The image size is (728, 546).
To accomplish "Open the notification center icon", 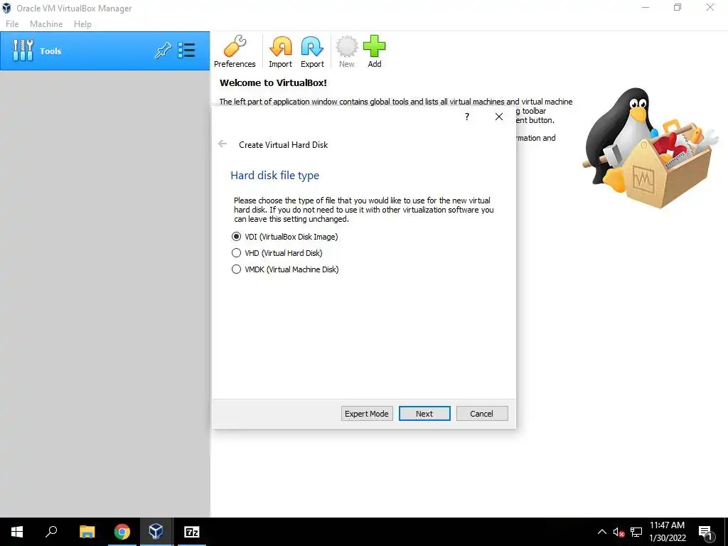I will [x=706, y=532].
